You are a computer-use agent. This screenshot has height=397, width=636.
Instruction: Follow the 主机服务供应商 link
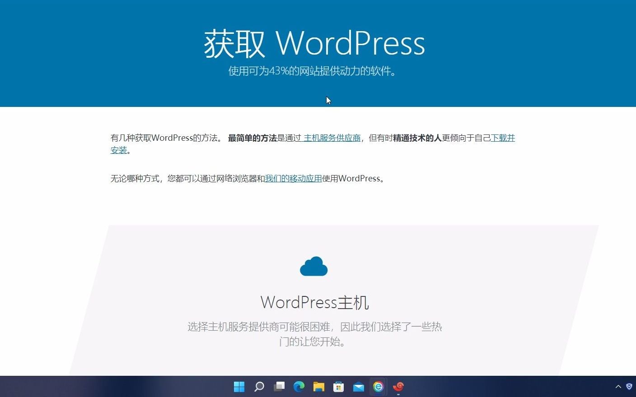click(x=331, y=138)
